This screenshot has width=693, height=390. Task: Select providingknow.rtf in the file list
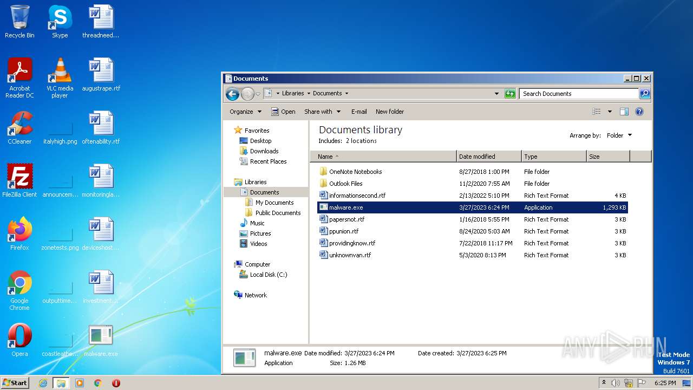click(472, 243)
